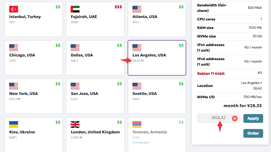The height and width of the screenshot is (152, 271).
Task: Select the Dallas, USA location card
Action: pyautogui.click(x=95, y=58)
